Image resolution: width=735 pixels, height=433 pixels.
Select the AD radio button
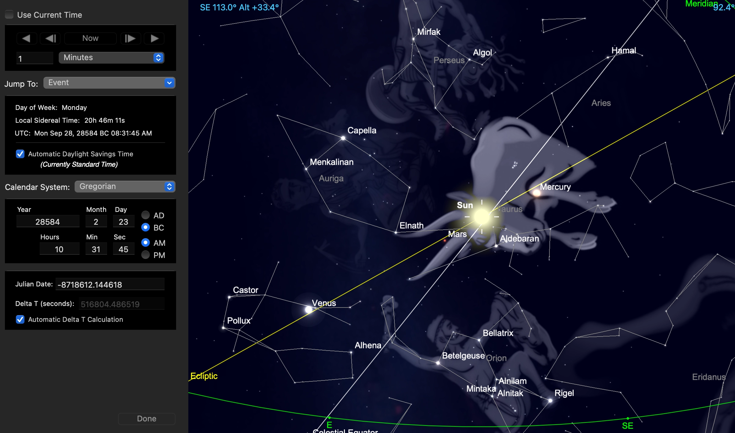click(146, 215)
